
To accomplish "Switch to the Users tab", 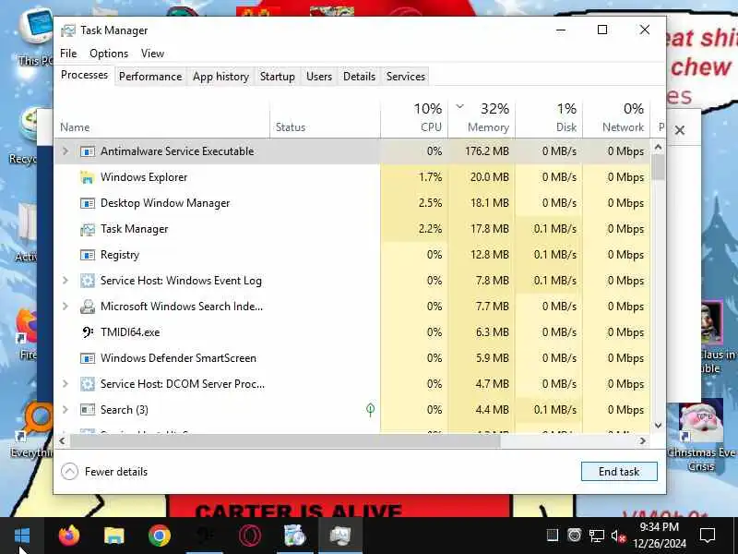I will [x=319, y=77].
